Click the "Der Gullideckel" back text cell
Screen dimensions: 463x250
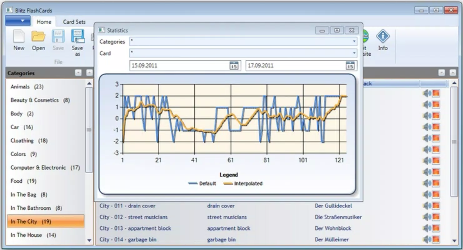coord(333,206)
